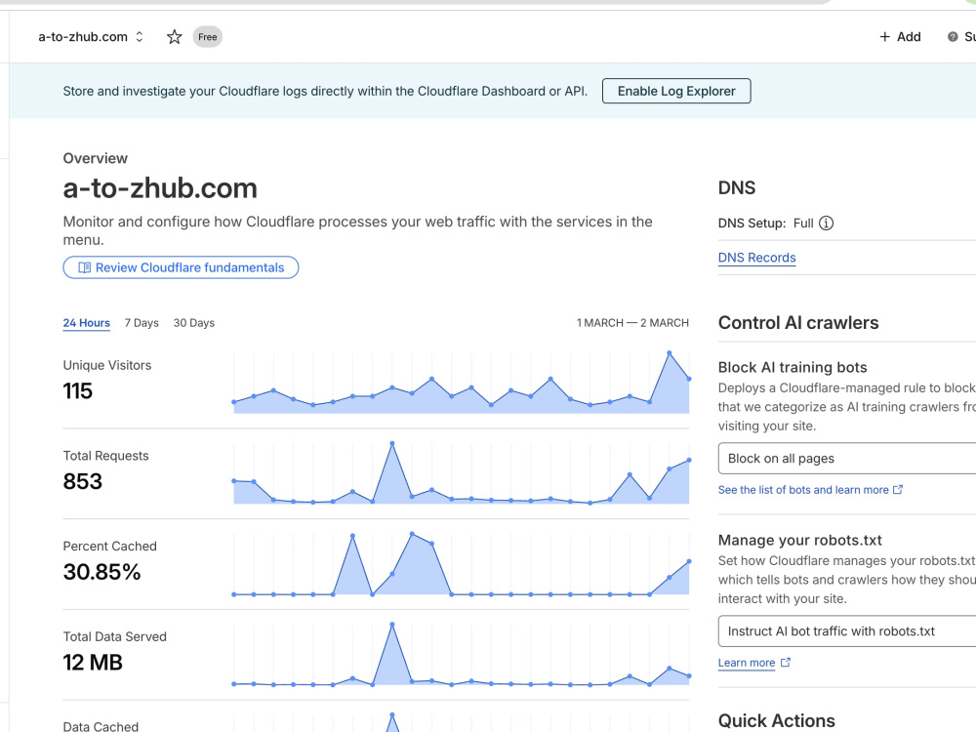Switch to the 7 Days tab
Image resolution: width=976 pixels, height=732 pixels.
coord(142,323)
